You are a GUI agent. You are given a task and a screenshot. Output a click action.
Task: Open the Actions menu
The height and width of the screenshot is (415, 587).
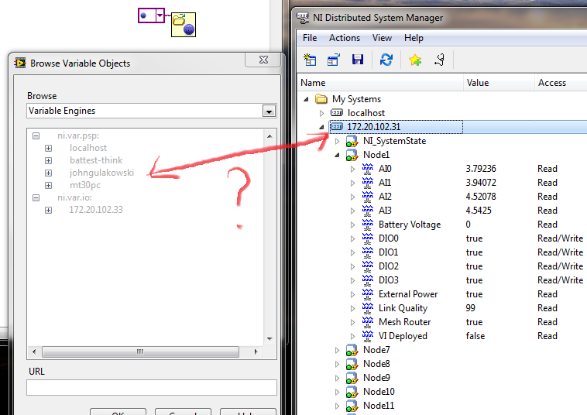(345, 38)
